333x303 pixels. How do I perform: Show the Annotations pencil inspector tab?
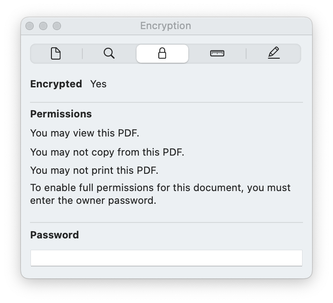pyautogui.click(x=273, y=54)
